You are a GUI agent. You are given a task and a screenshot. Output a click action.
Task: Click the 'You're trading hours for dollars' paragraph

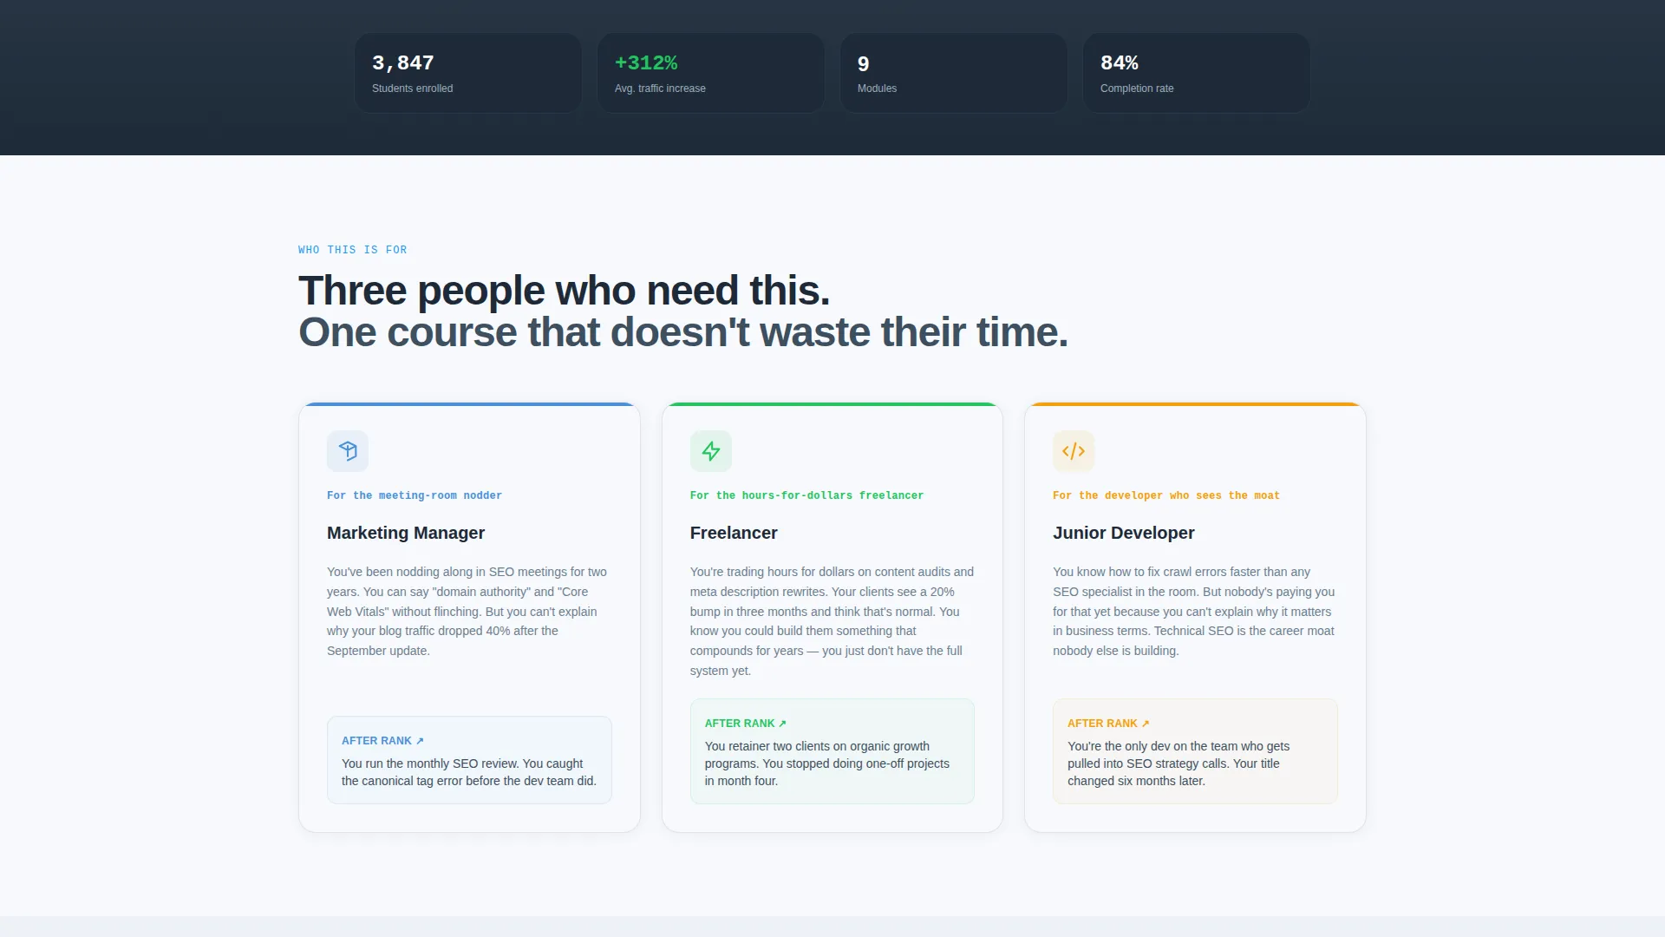[x=832, y=621]
